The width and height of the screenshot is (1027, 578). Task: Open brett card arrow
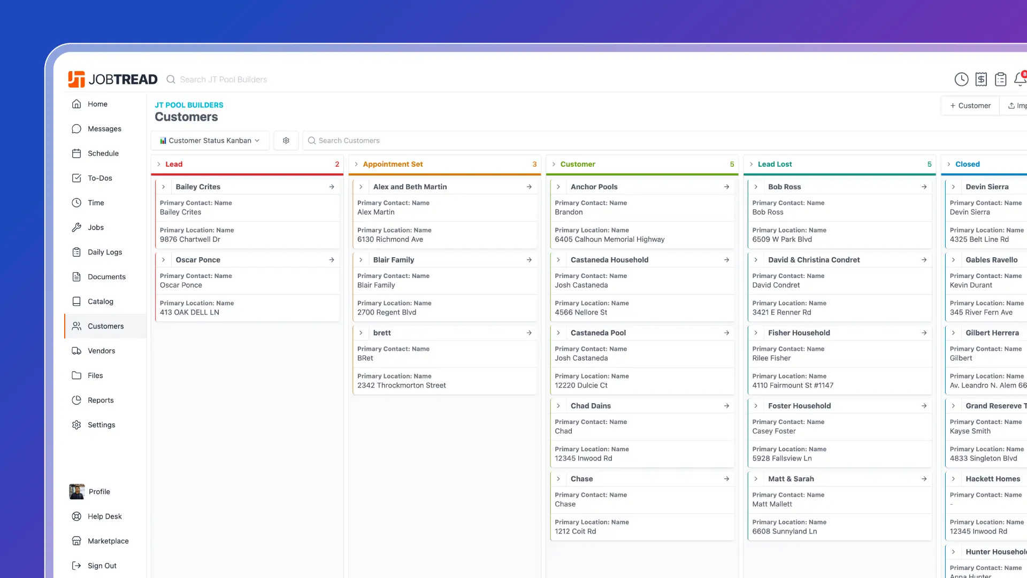529,333
